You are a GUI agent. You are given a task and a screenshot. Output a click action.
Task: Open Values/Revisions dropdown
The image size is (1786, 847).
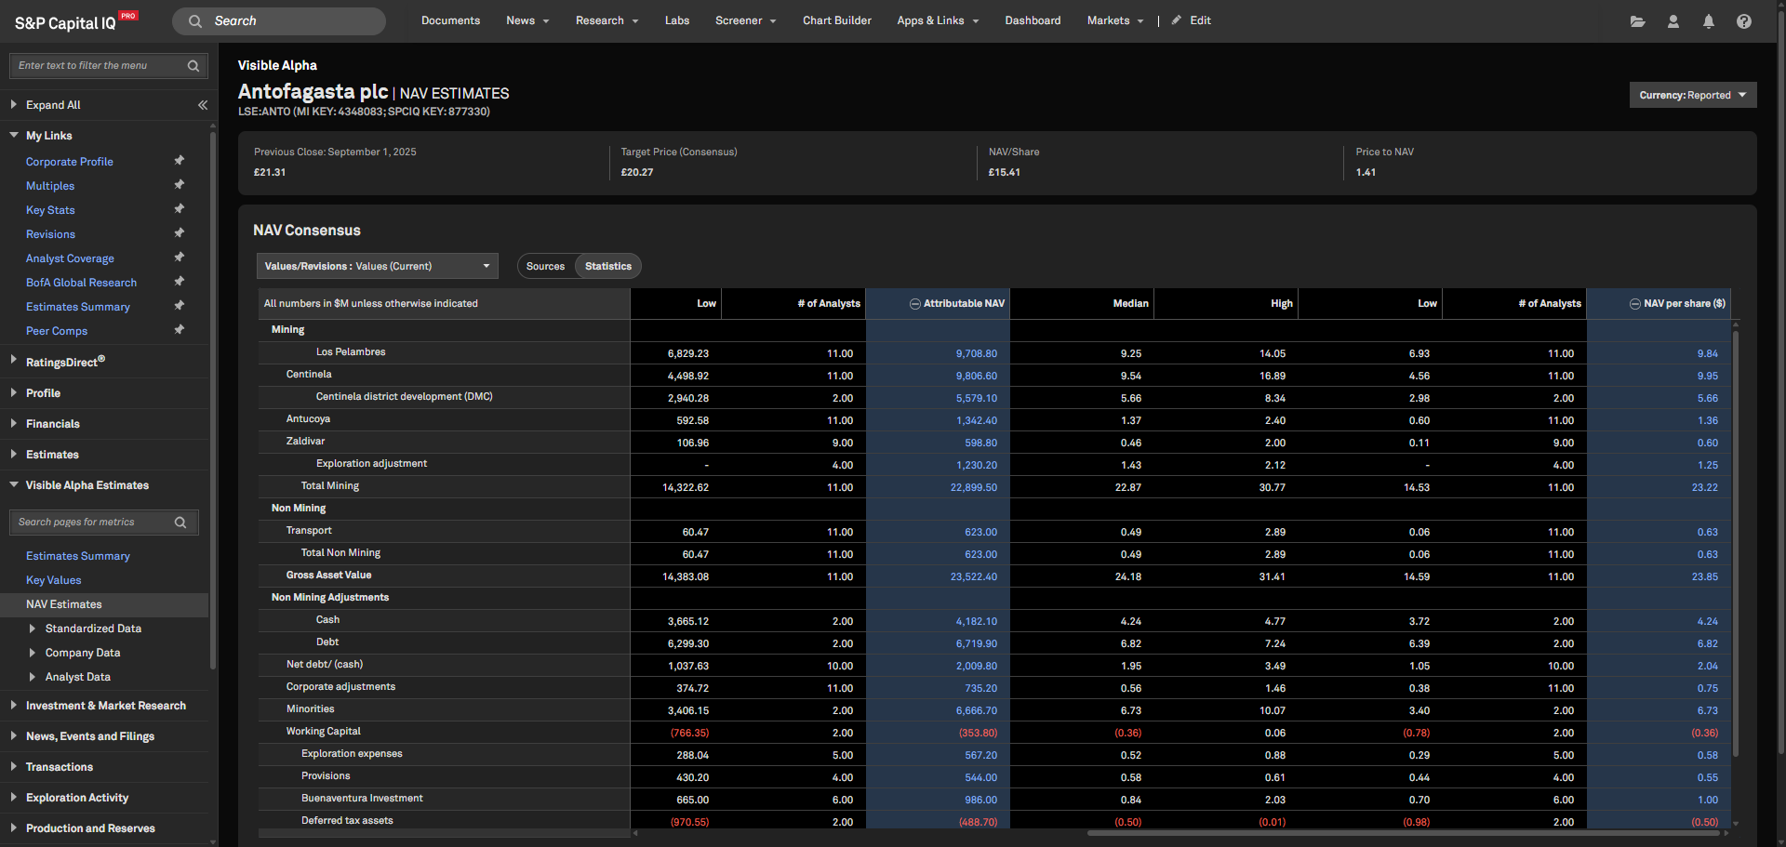(x=377, y=267)
